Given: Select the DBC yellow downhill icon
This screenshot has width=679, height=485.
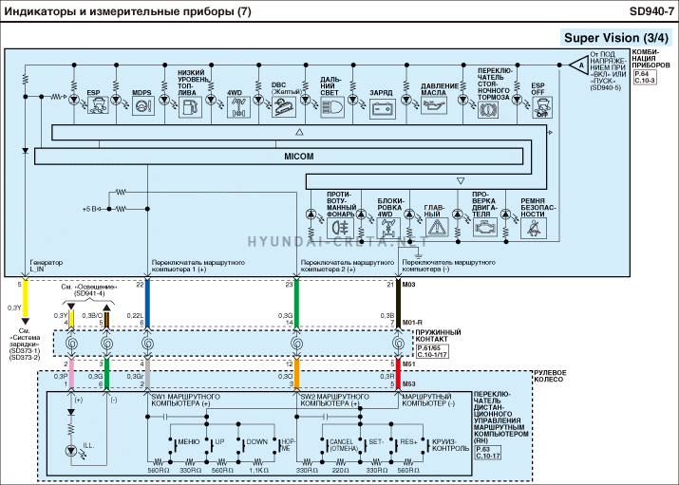Looking at the screenshot, I should click(x=284, y=107).
